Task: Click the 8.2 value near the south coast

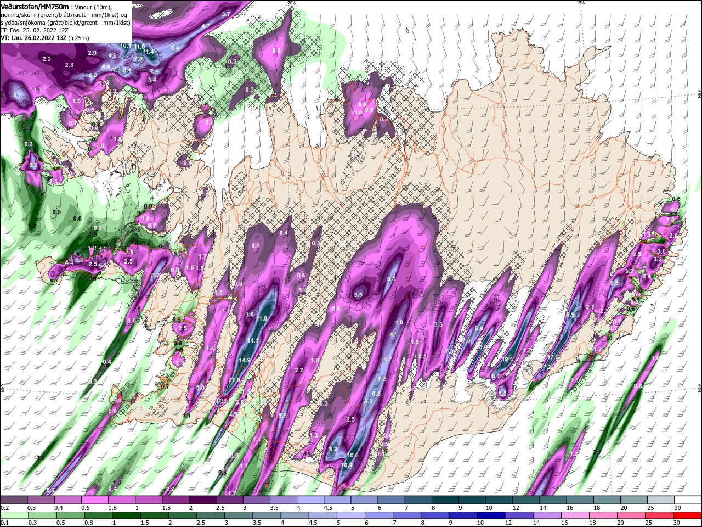Action: tap(333, 449)
